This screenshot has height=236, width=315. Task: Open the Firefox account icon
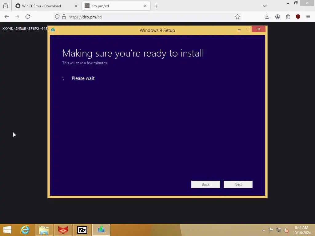[277, 17]
